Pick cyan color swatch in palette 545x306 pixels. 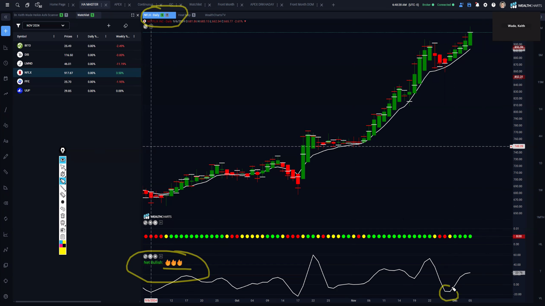click(x=61, y=243)
